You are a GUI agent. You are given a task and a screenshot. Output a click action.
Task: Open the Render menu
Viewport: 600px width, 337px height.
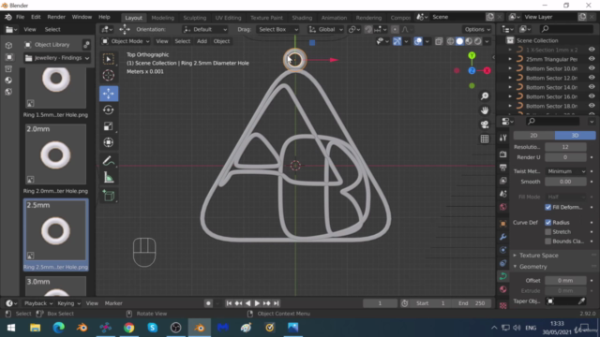tap(56, 17)
